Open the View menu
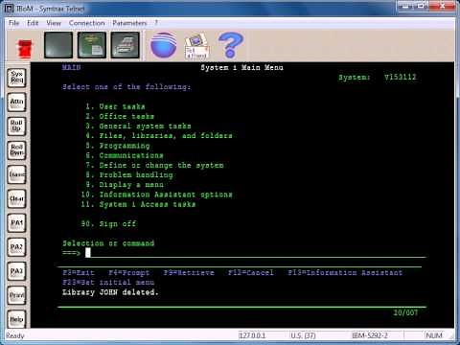 (54, 23)
